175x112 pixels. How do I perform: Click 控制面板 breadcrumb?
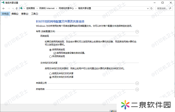31,8
